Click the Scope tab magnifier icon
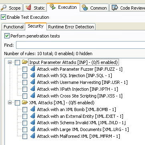 (4, 8)
